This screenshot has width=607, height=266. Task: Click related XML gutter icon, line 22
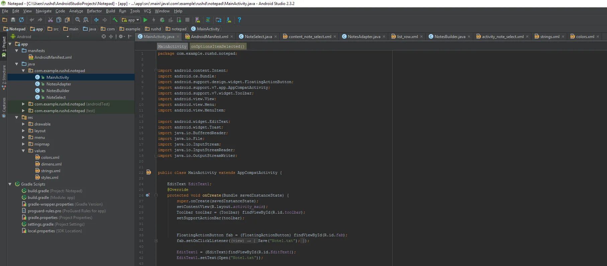tap(149, 173)
